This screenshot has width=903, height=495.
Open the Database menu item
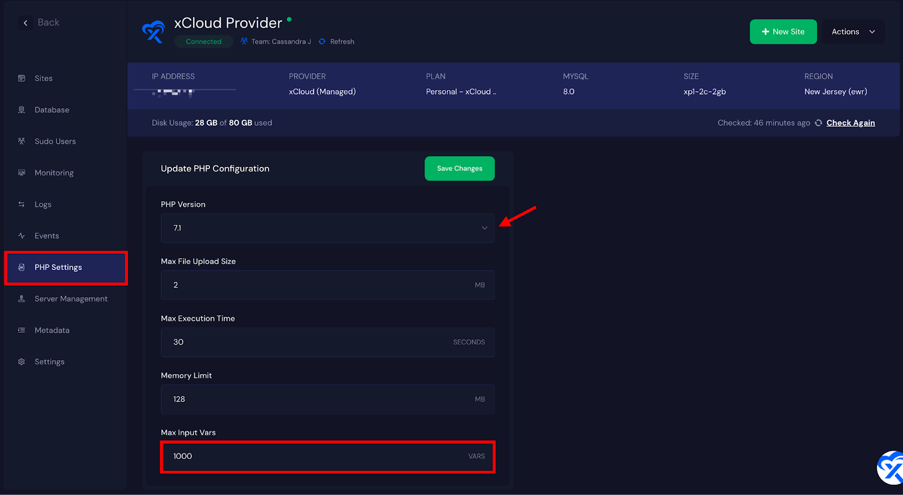[x=52, y=110]
